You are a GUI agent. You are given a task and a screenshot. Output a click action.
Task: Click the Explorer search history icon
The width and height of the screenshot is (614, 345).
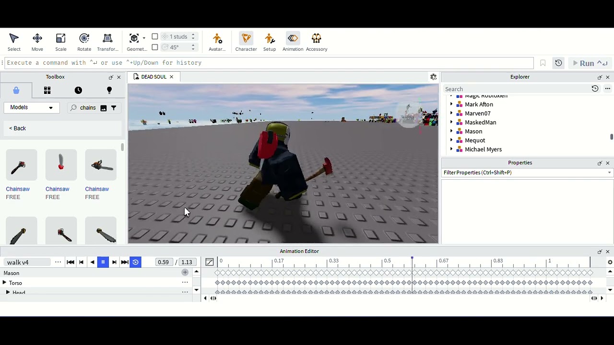click(595, 89)
